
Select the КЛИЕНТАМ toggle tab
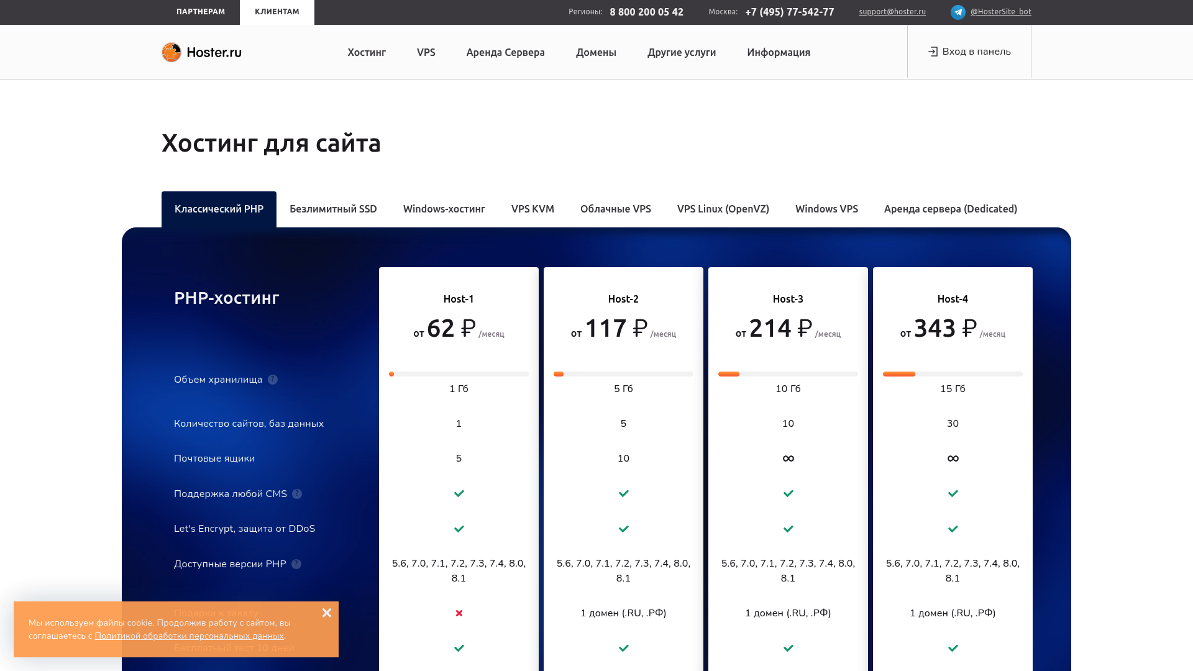[x=277, y=12]
